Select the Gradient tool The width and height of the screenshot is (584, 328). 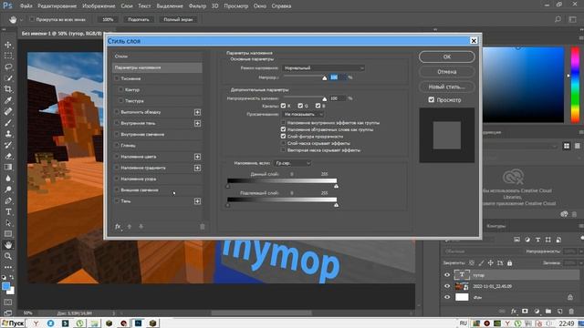(x=8, y=168)
